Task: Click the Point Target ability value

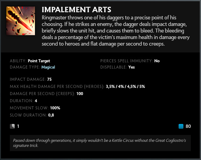Action: point(39,61)
